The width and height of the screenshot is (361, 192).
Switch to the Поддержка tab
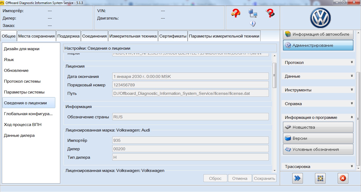click(x=68, y=36)
